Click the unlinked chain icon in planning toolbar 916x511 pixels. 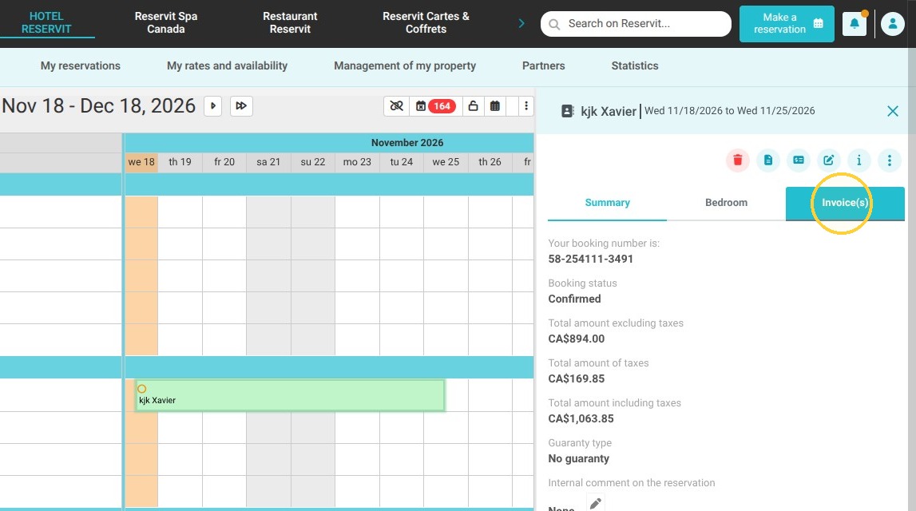click(397, 105)
